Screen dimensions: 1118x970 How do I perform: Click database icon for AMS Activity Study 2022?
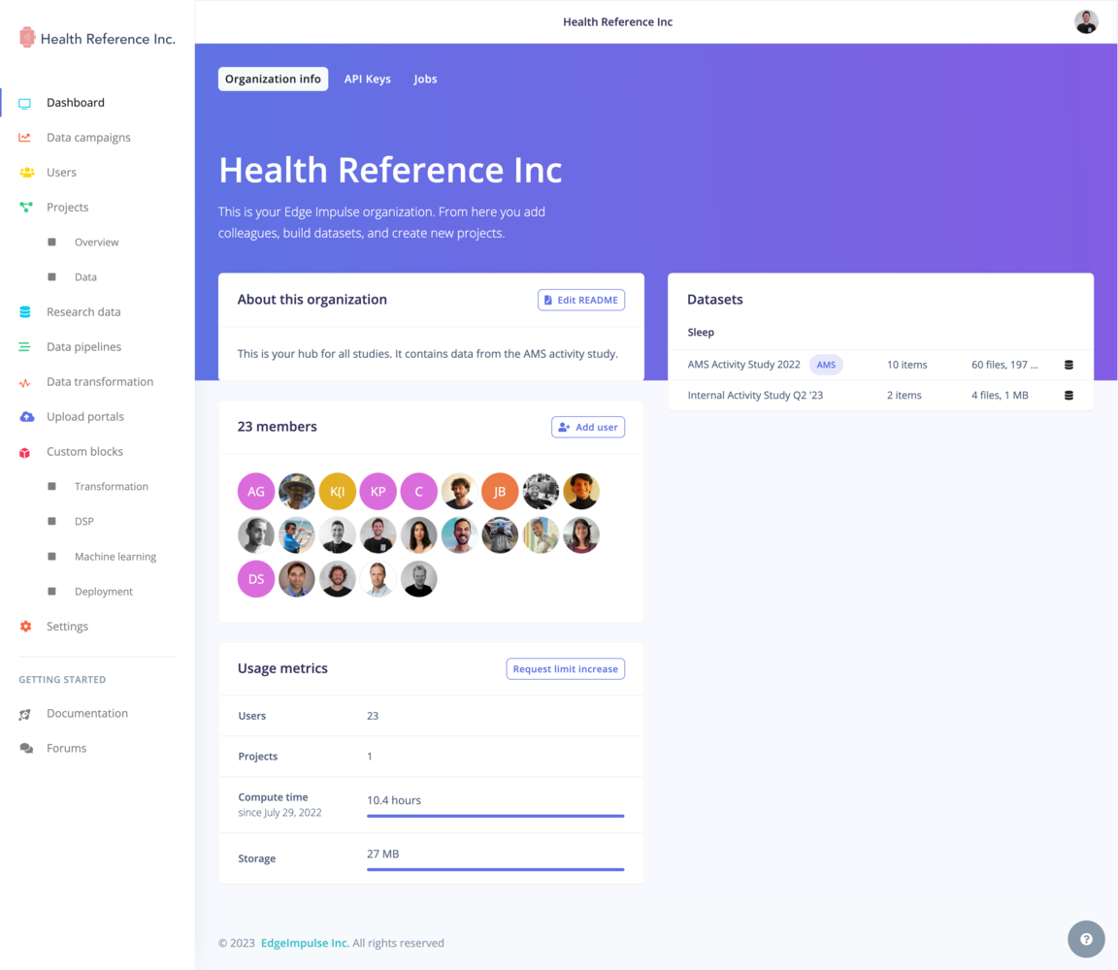[1069, 365]
